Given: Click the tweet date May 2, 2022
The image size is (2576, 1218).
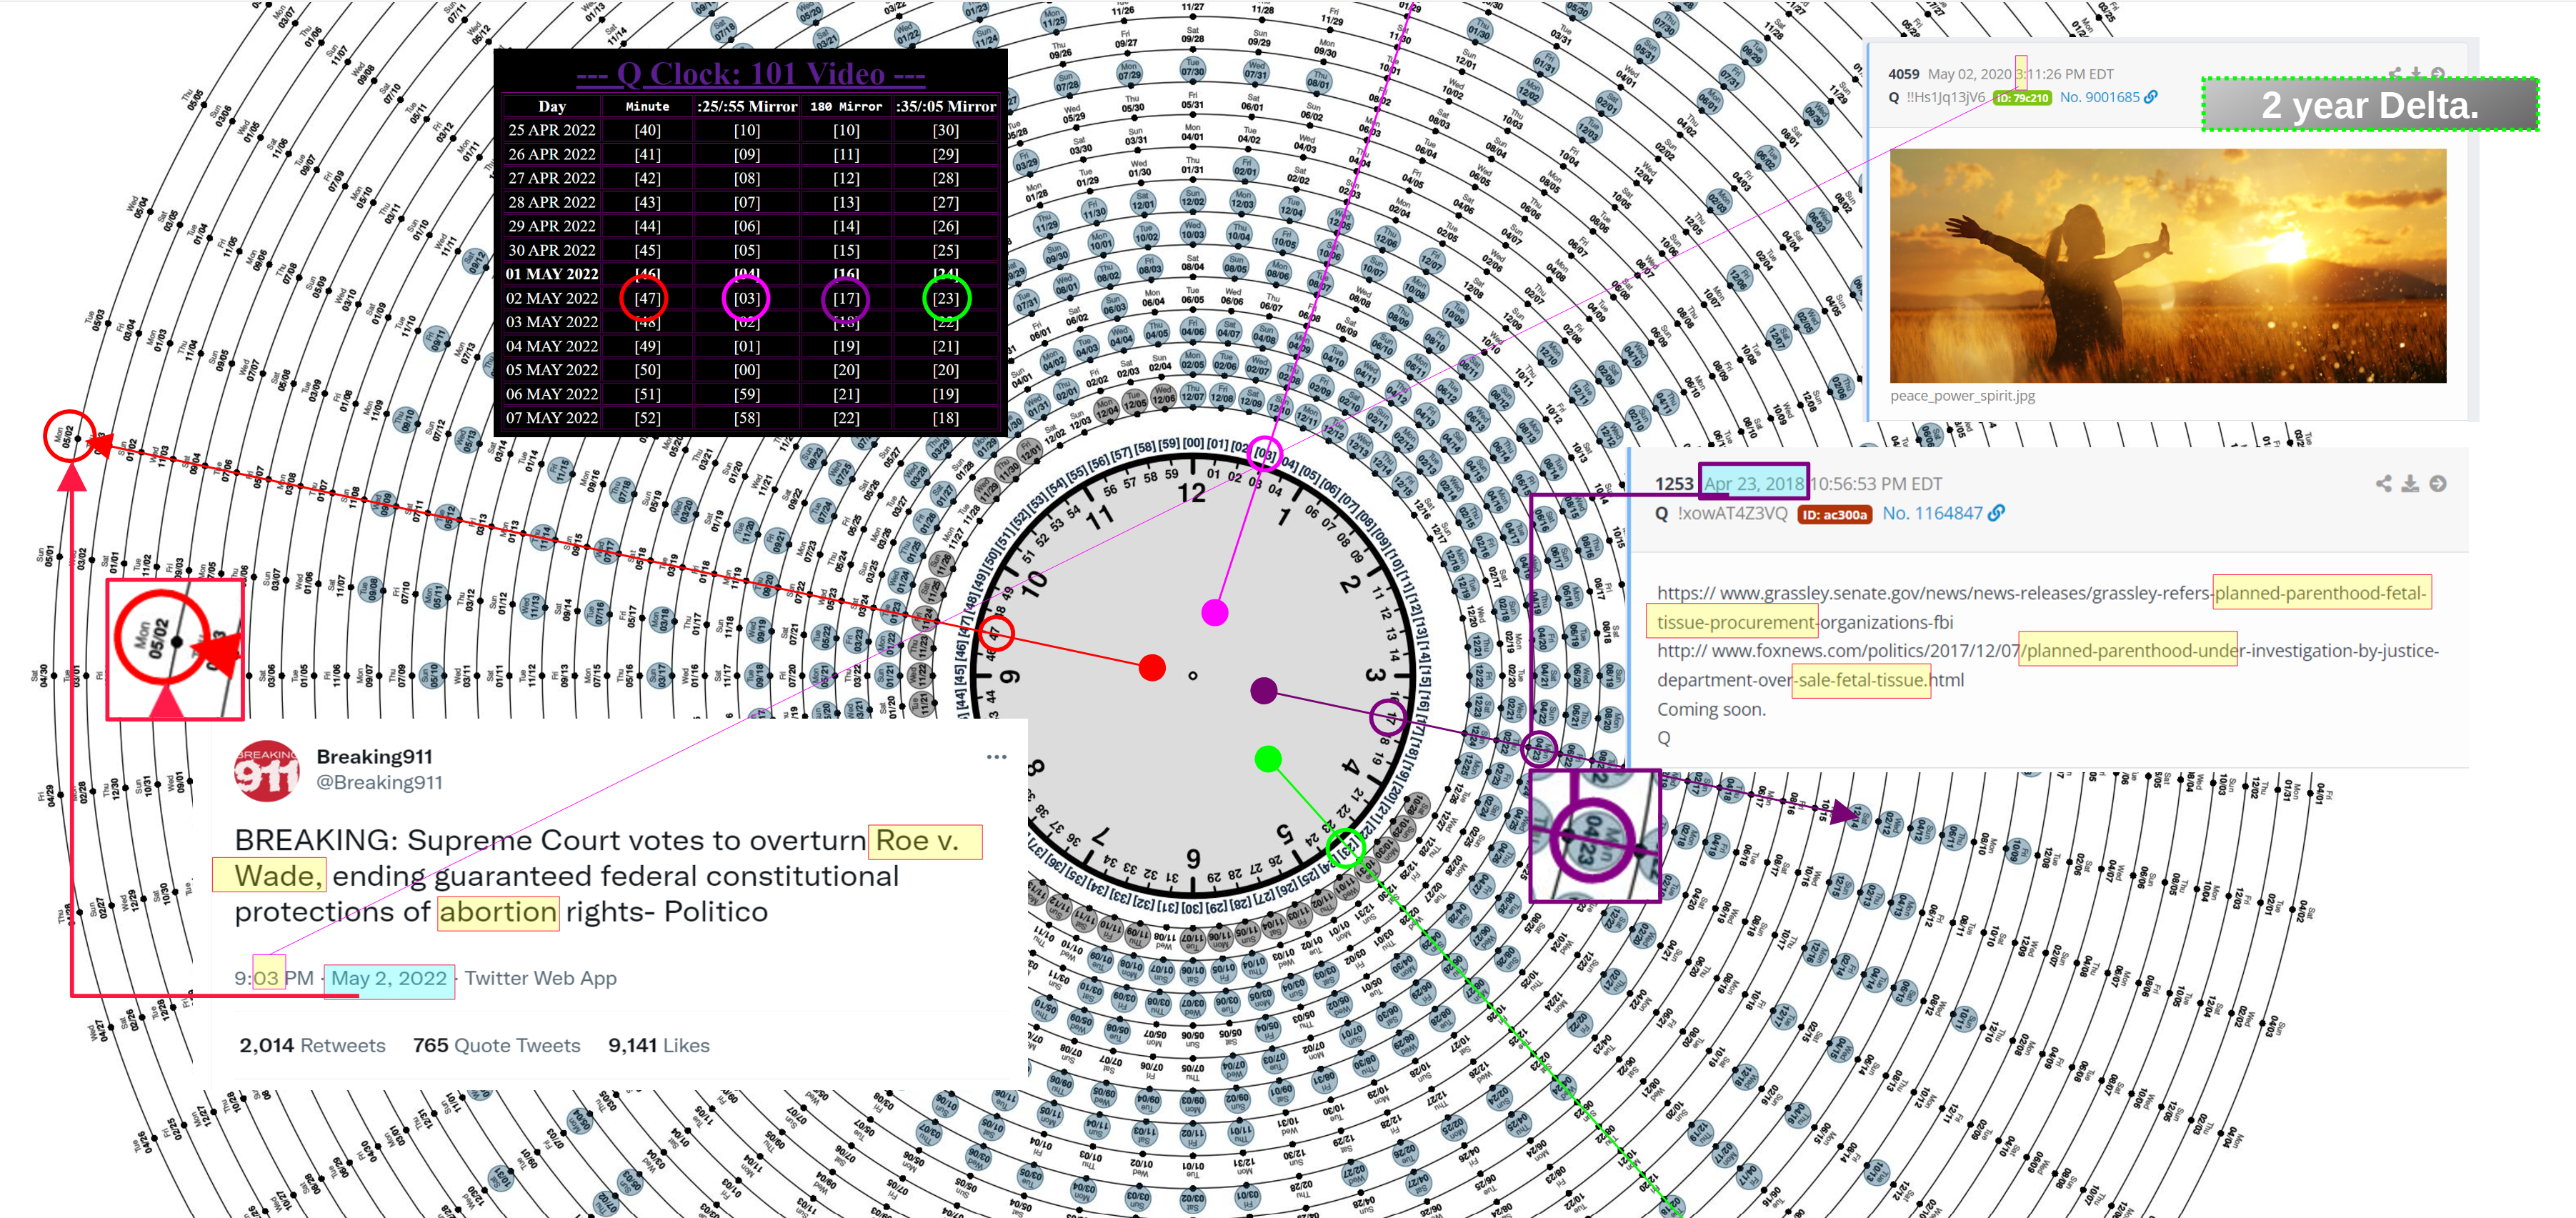Looking at the screenshot, I should (x=389, y=978).
